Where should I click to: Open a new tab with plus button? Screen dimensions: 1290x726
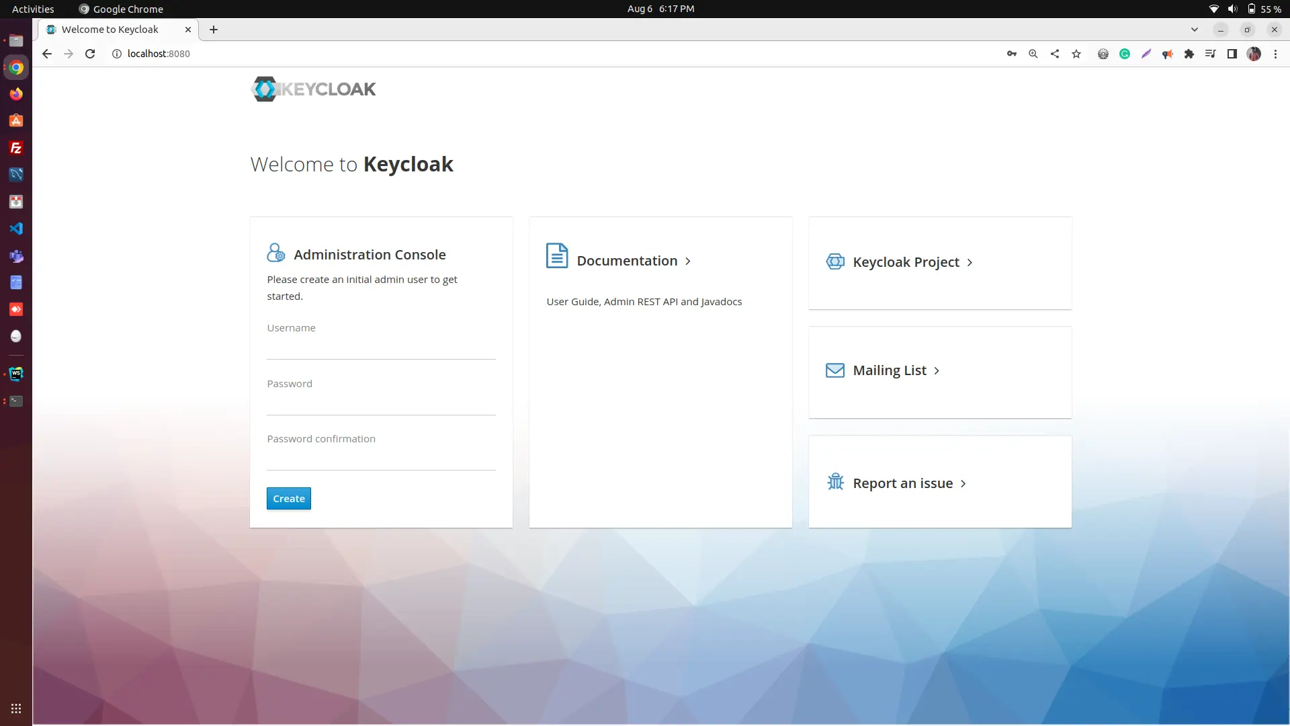coord(214,30)
